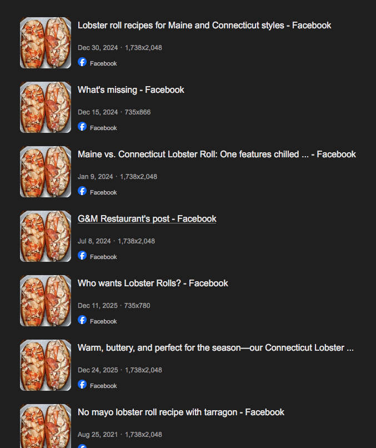Open No mayo lobster roll recipe with tarragon link
Image resolution: width=376 pixels, height=448 pixels.
pos(181,412)
